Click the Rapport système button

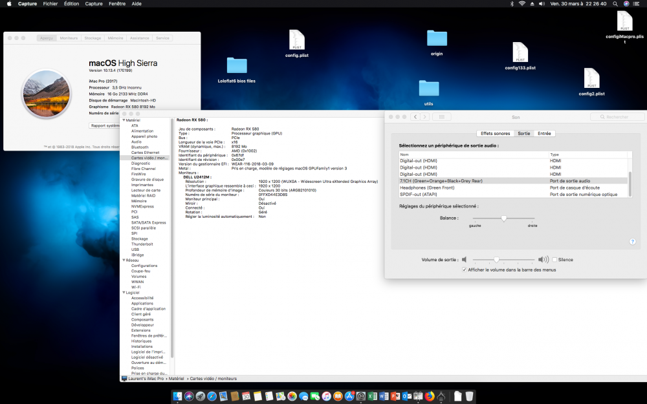pyautogui.click(x=105, y=125)
